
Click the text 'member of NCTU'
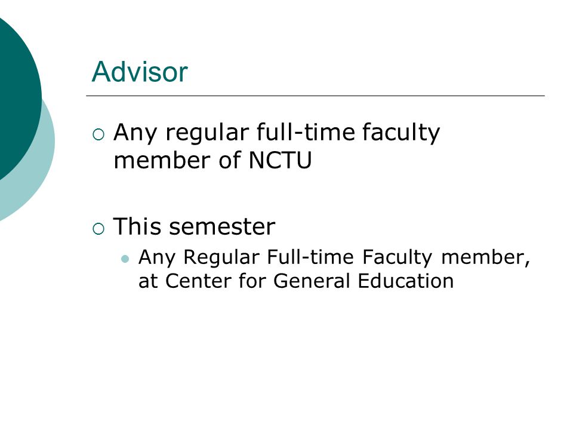tap(212, 160)
